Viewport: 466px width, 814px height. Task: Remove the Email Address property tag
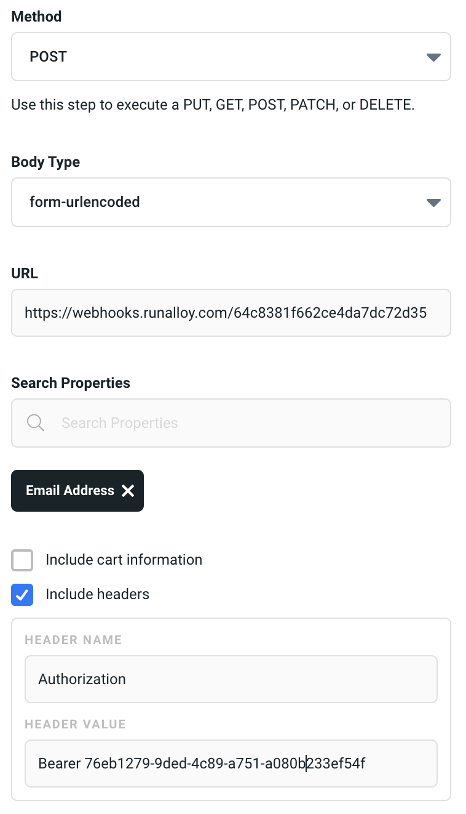pyautogui.click(x=128, y=491)
